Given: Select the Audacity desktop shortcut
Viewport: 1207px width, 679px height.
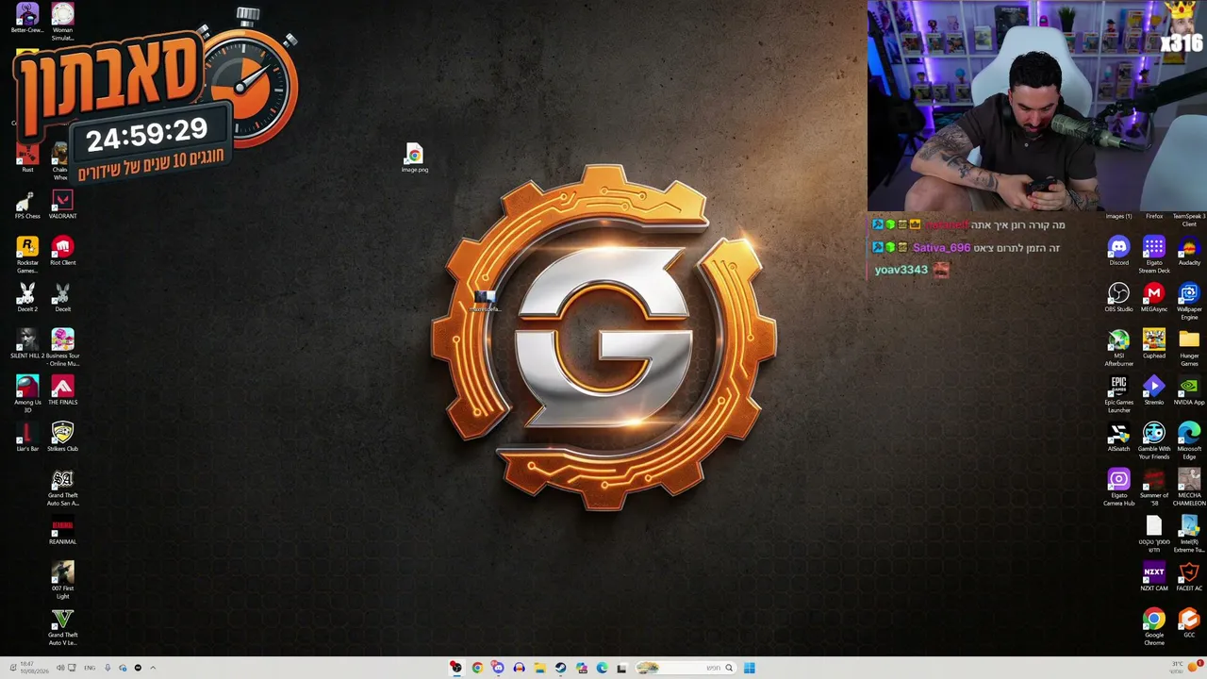Looking at the screenshot, I should [x=1189, y=251].
